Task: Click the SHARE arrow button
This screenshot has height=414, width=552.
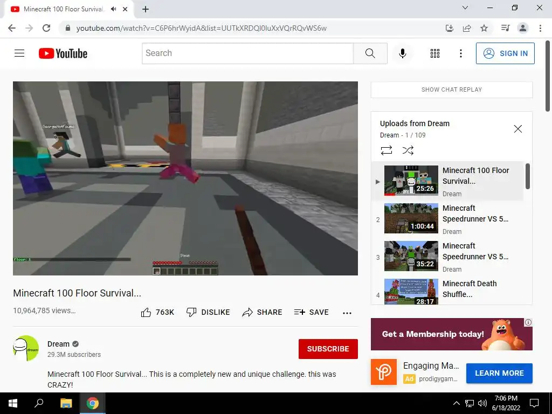Action: pos(263,312)
